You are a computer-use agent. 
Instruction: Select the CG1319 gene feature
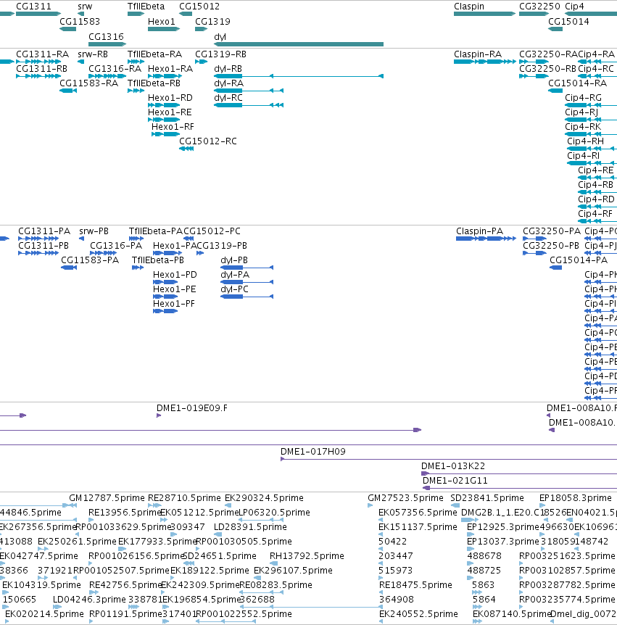tap(202, 29)
